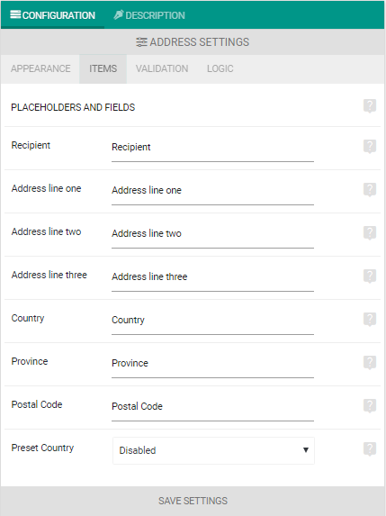This screenshot has width=386, height=516.
Task: Go to the Logic tab
Action: pyautogui.click(x=220, y=68)
